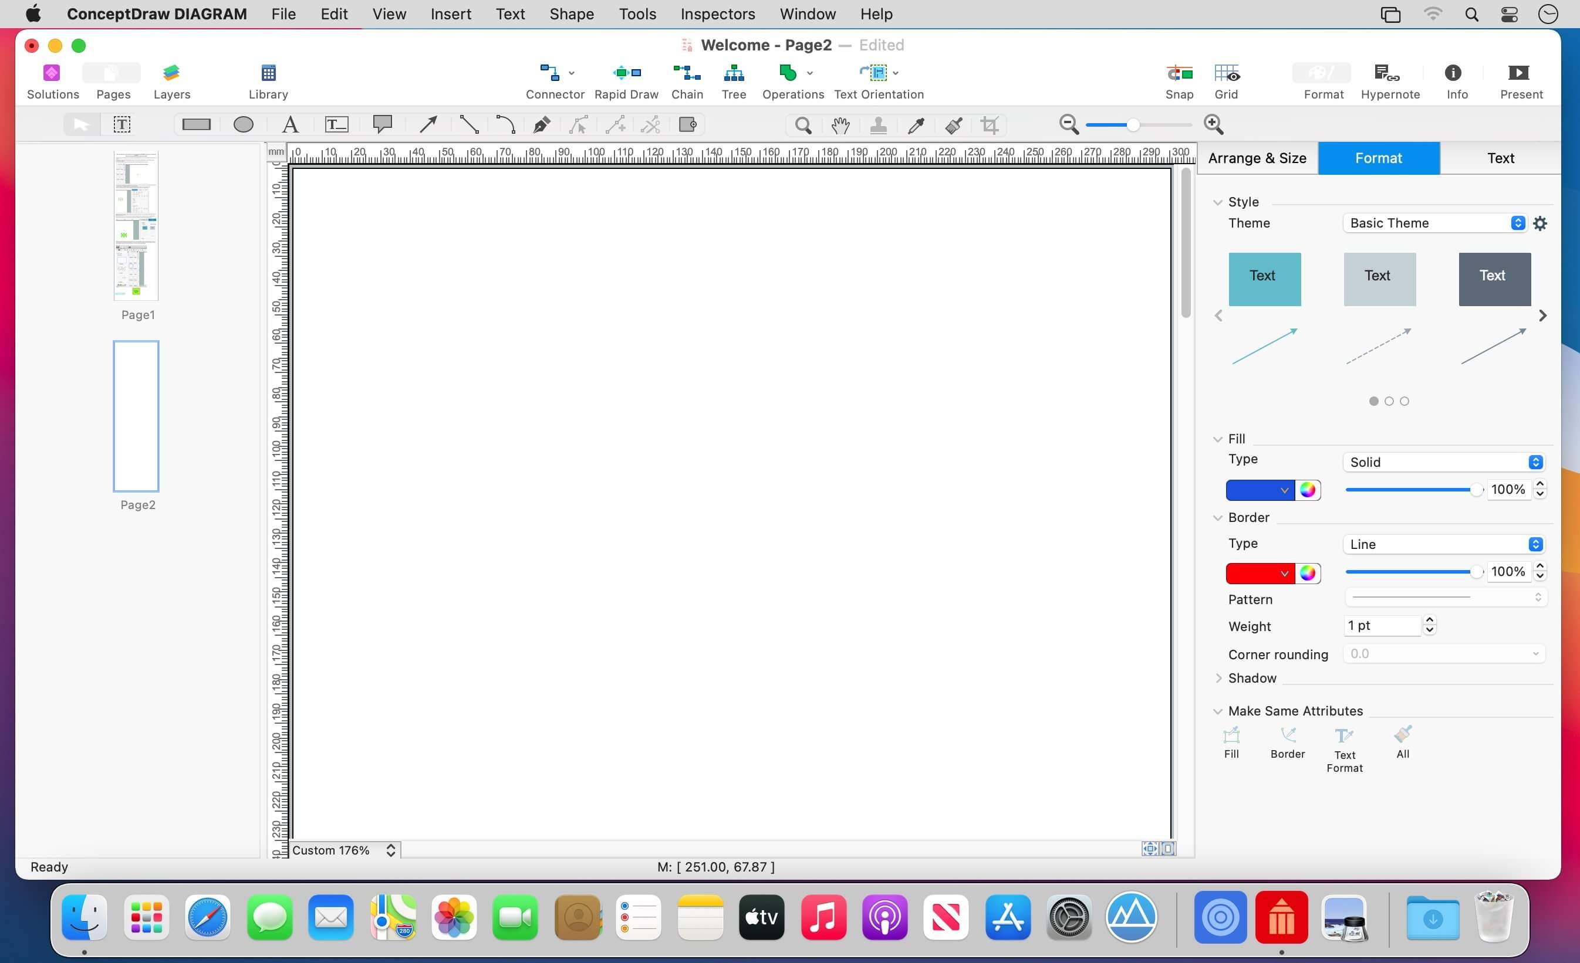1580x963 pixels.
Task: Switch to Arrange & Size tab
Action: point(1257,158)
